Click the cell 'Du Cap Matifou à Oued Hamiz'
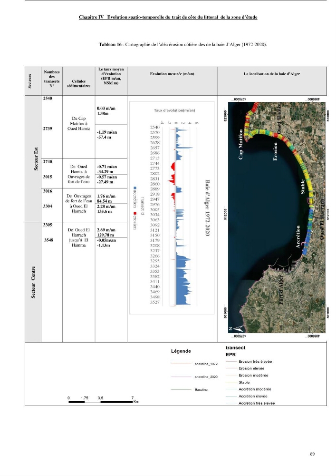336x476 pixels. 78,124
